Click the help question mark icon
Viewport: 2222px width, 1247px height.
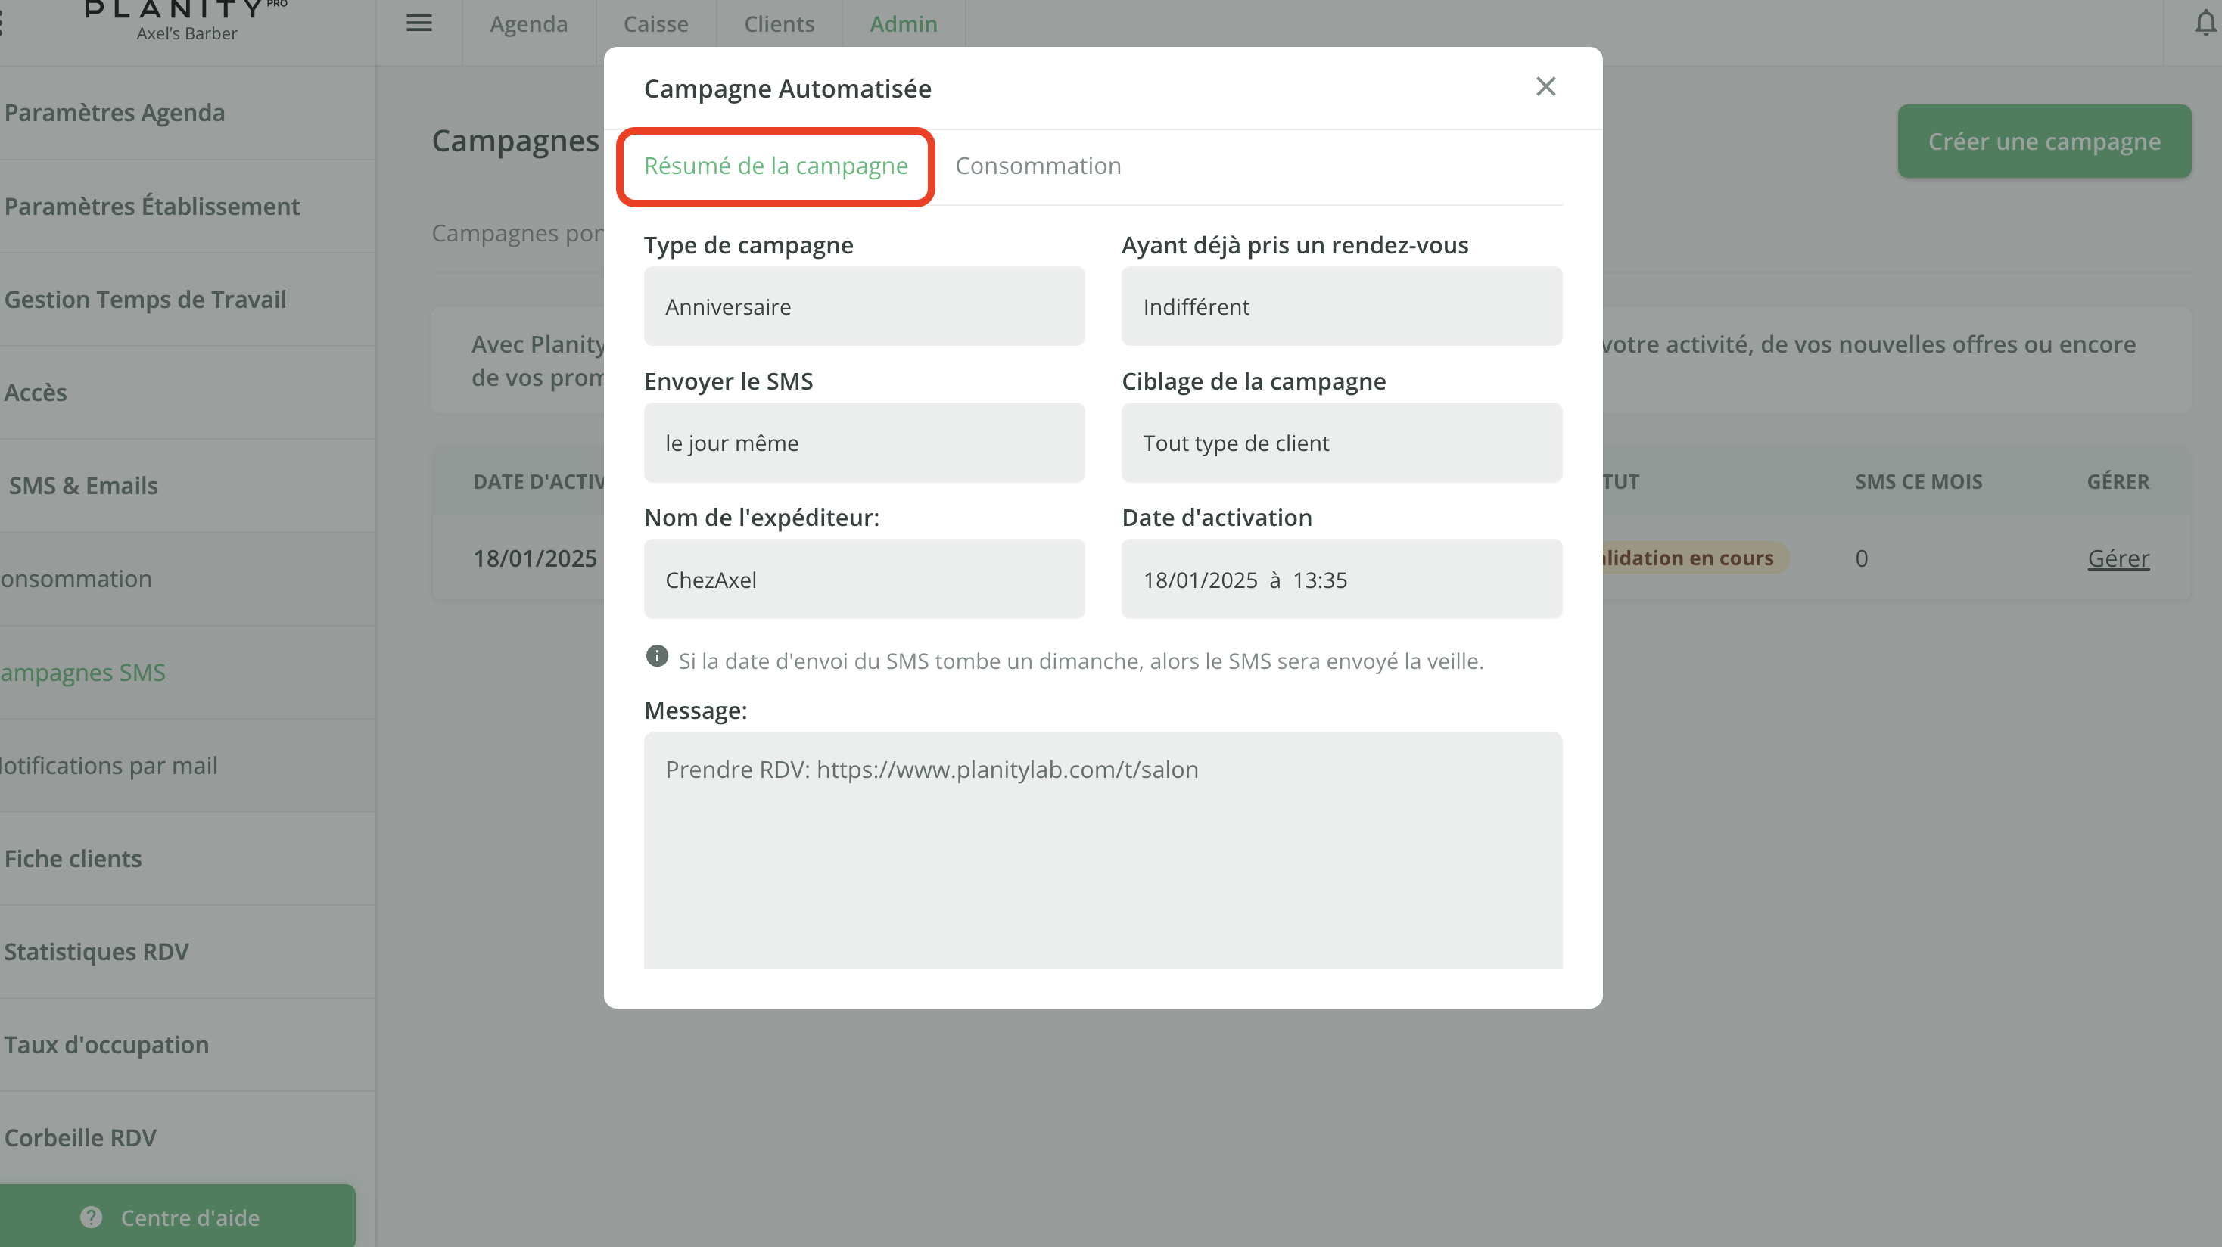pos(91,1217)
